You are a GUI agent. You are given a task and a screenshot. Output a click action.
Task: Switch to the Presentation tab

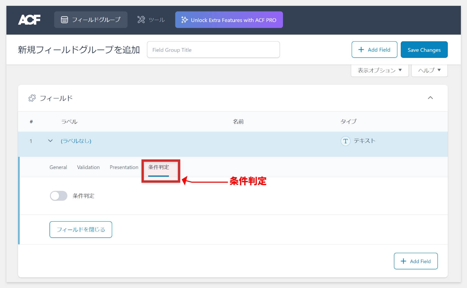[x=124, y=167]
